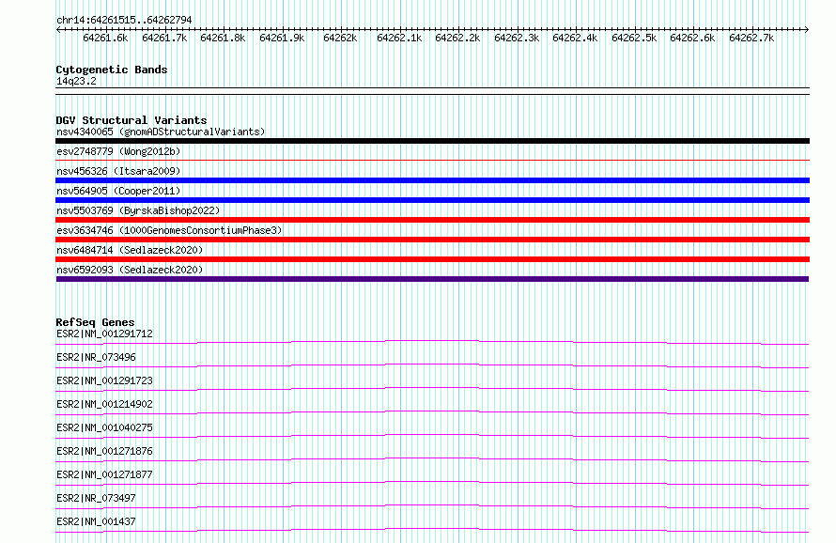Click ruler tick label 64262k

(x=340, y=39)
